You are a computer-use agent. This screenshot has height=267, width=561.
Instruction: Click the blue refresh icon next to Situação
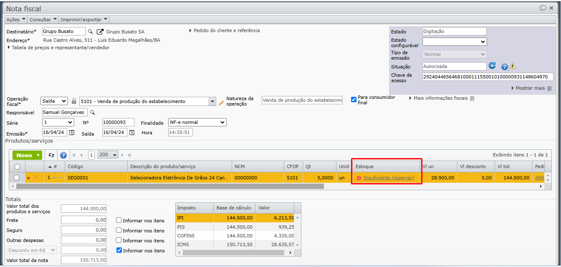(493, 66)
